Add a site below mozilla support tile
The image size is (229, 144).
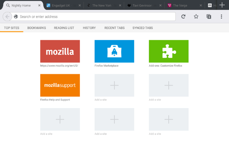point(60,119)
